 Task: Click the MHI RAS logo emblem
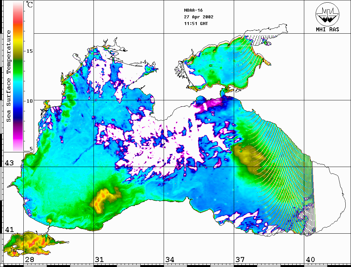pyautogui.click(x=327, y=14)
